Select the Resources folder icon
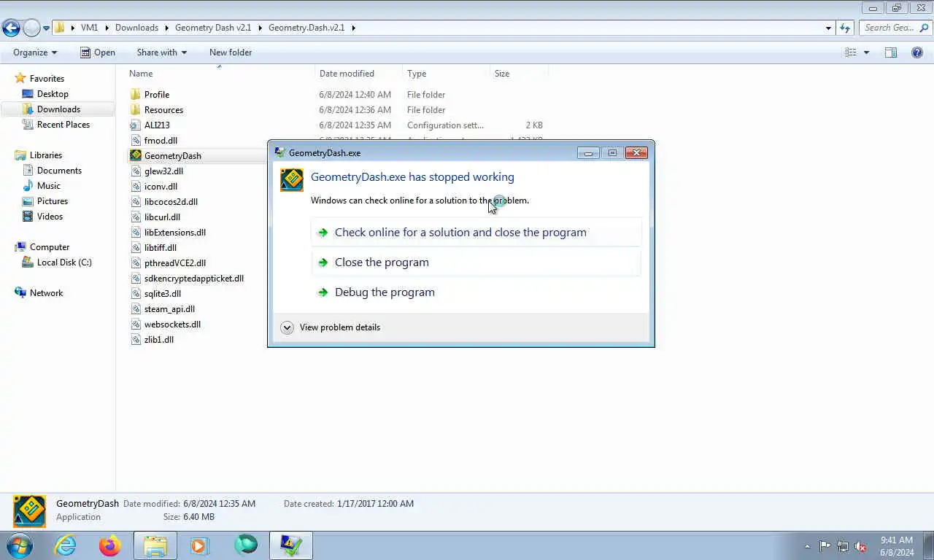Viewport: 934px width, 560px height. click(x=135, y=109)
